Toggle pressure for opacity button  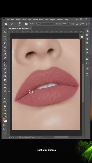73,24
